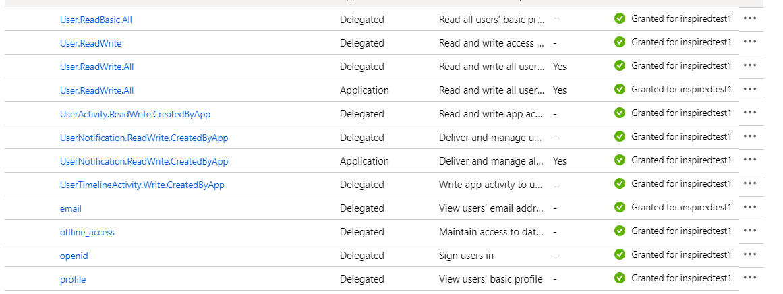Click the 'Granted for inspiredtest1' status in the email row

[680, 207]
